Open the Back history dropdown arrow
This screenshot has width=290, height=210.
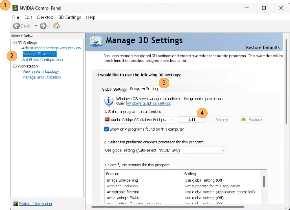(x=36, y=26)
